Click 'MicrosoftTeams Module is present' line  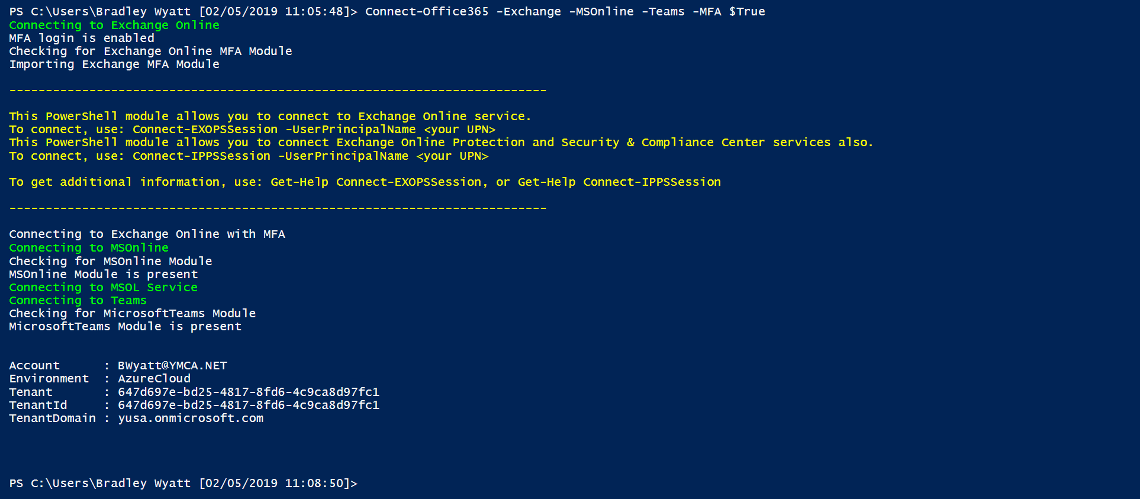click(125, 326)
